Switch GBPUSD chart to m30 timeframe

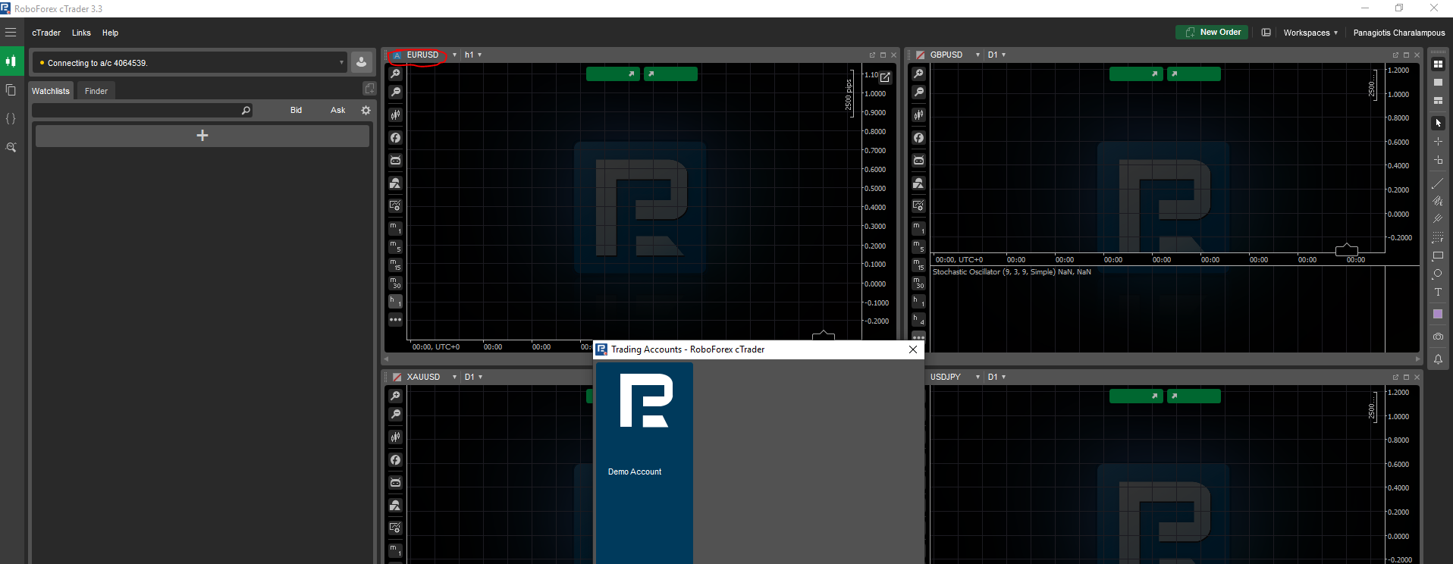click(918, 283)
